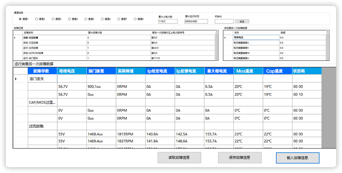Click scroll-up arrow of 故障记录 table
This screenshot has width=342, height=173.
(217, 32)
